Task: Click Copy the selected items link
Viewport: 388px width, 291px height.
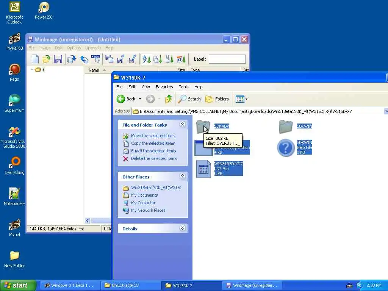Action: 153,143
